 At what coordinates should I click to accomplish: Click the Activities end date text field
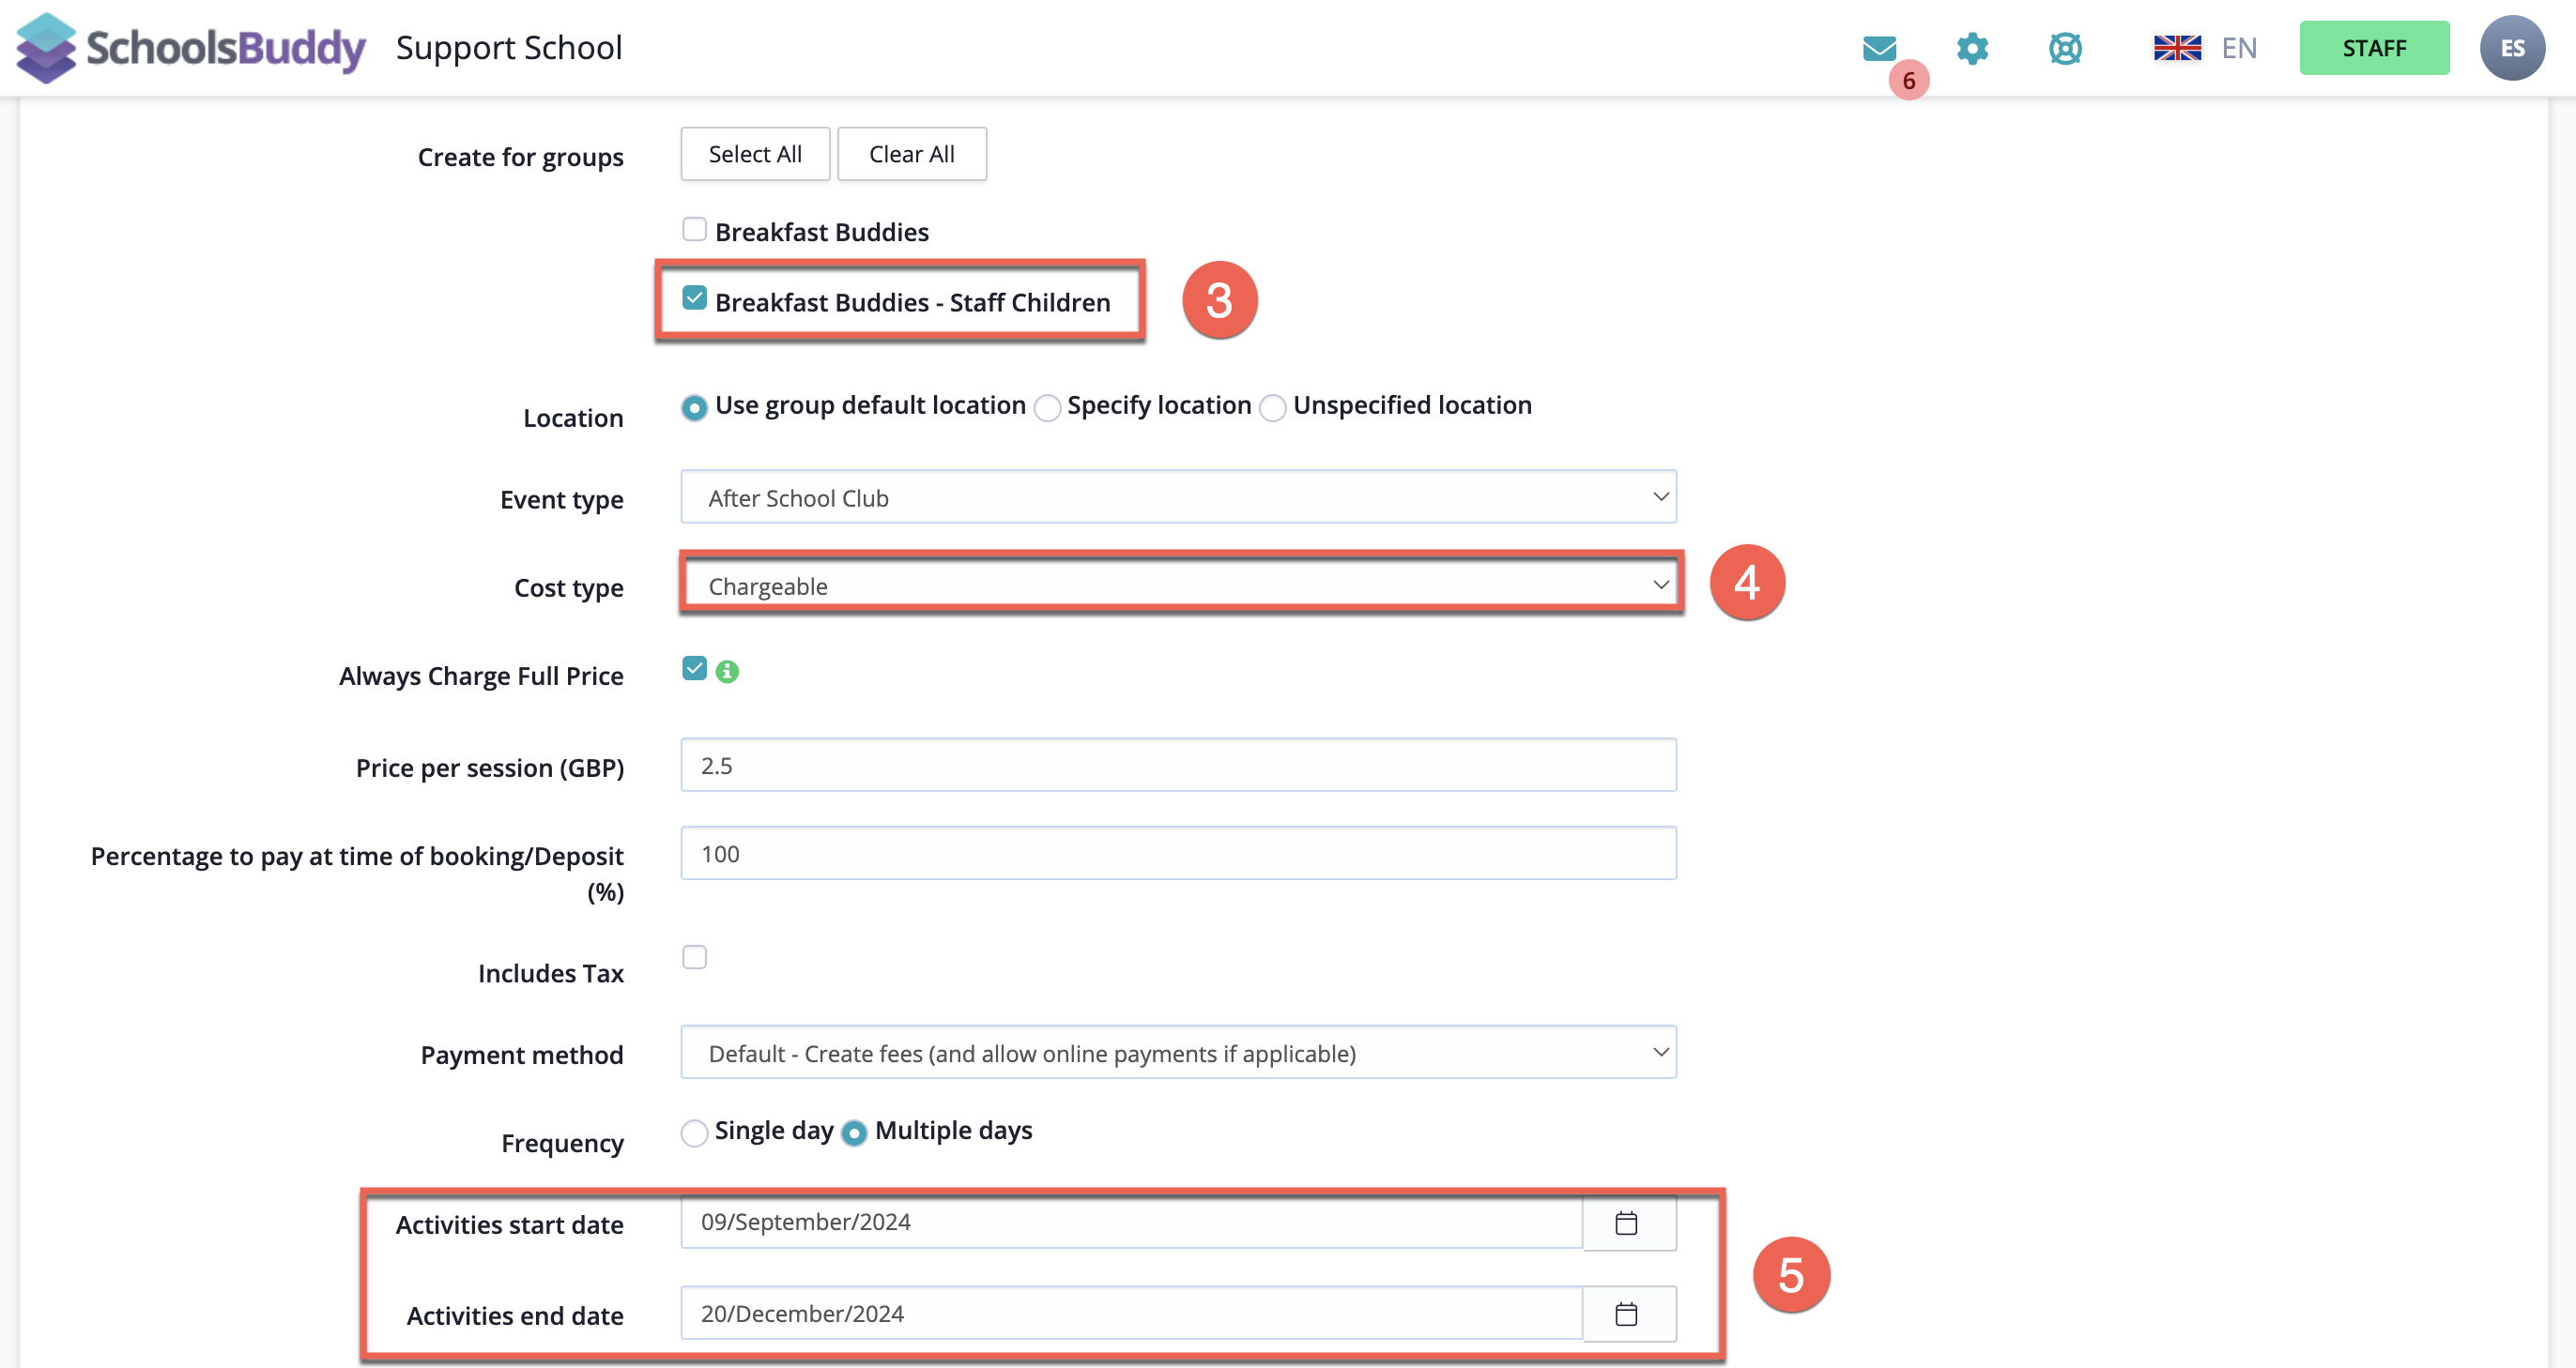pos(1131,1313)
